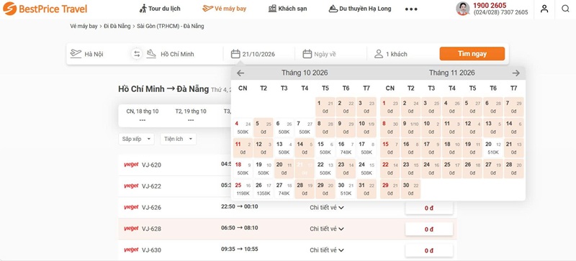The width and height of the screenshot is (576, 261).
Task: Select October 22 in the calendar
Action: 325,168
